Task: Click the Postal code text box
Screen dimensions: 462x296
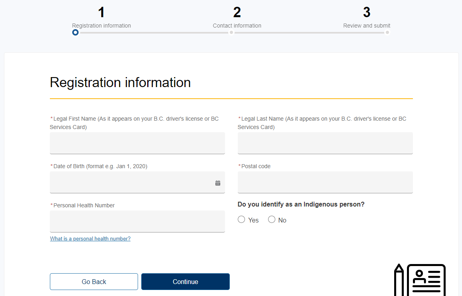Action: [325, 183]
